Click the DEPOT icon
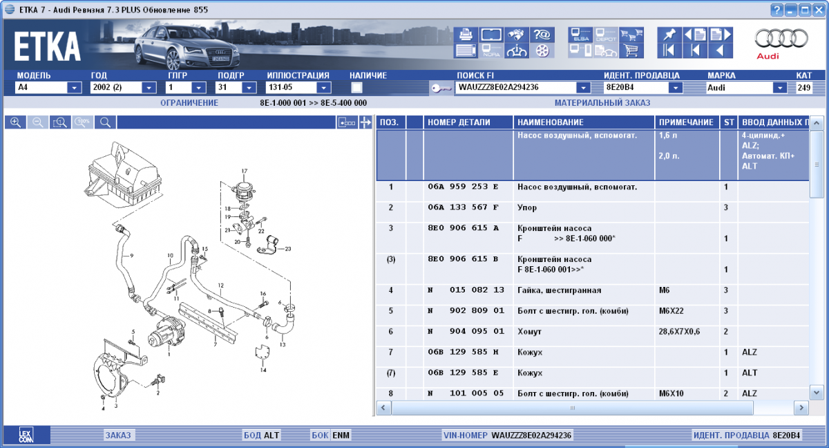829x448 pixels. (x=606, y=35)
